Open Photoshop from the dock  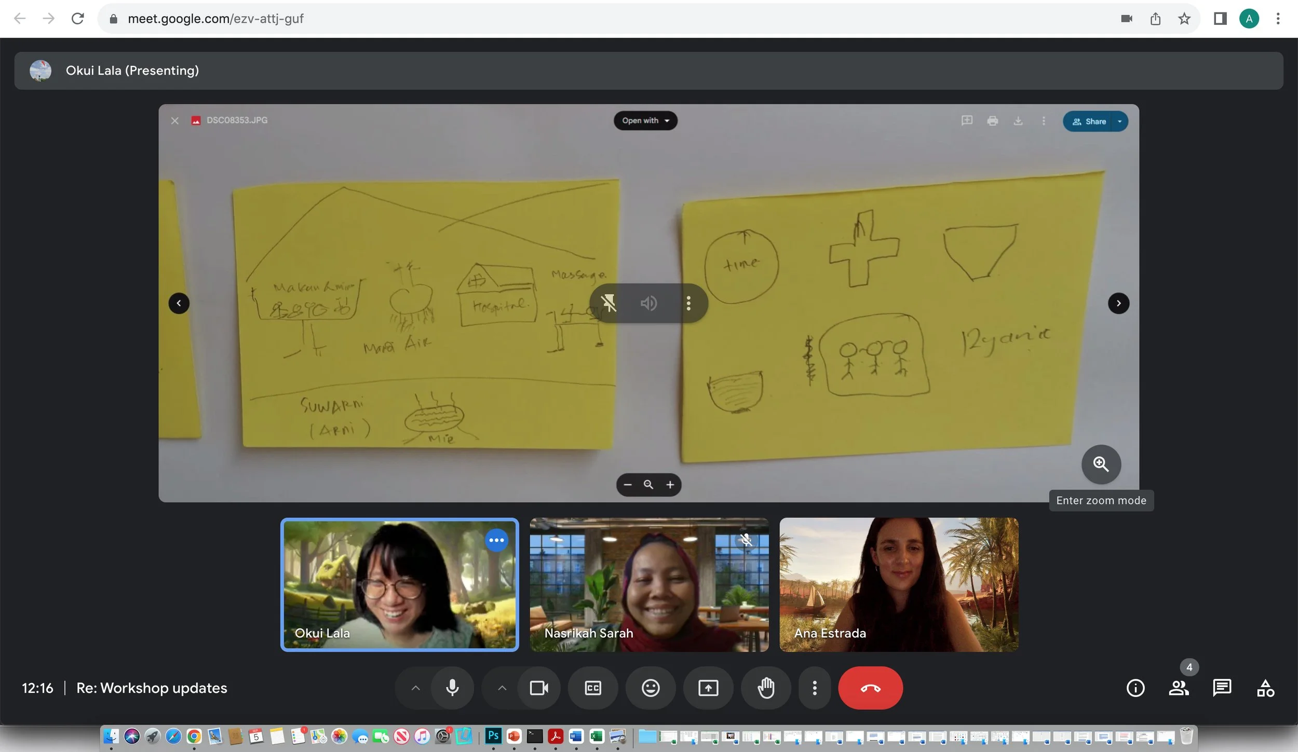493,736
